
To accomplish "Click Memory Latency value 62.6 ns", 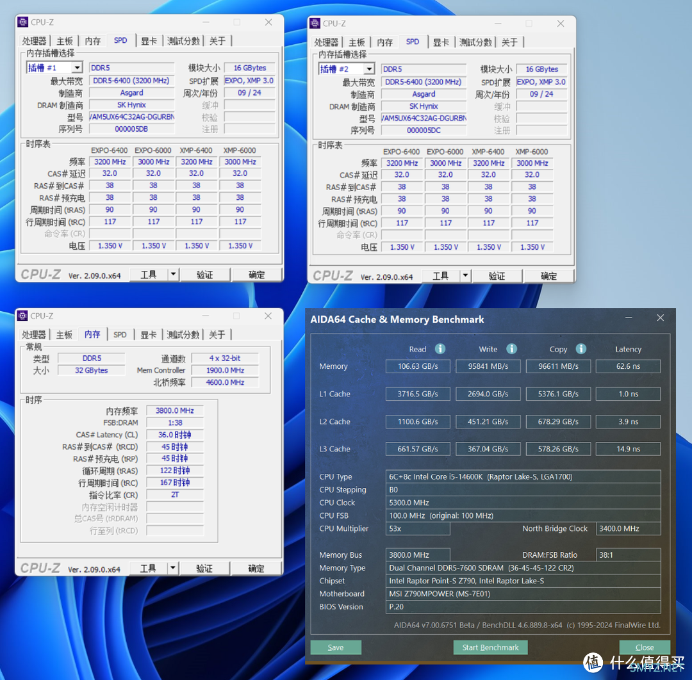I will (x=628, y=366).
